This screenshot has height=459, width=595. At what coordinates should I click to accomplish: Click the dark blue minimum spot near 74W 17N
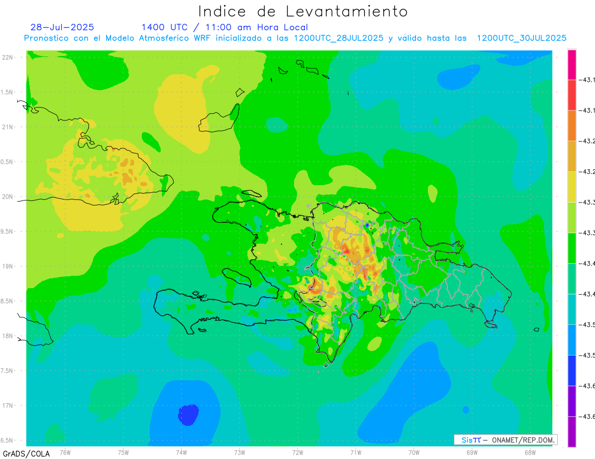(x=188, y=415)
